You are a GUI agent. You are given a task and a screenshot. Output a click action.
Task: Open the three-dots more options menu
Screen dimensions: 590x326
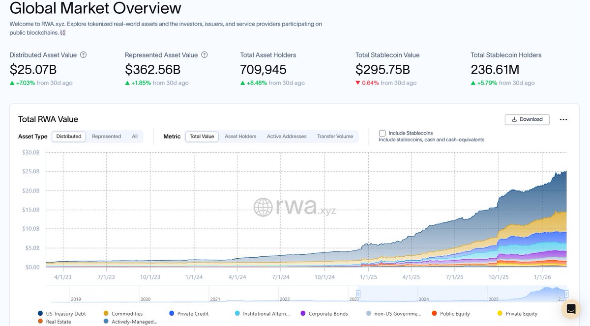(x=563, y=119)
